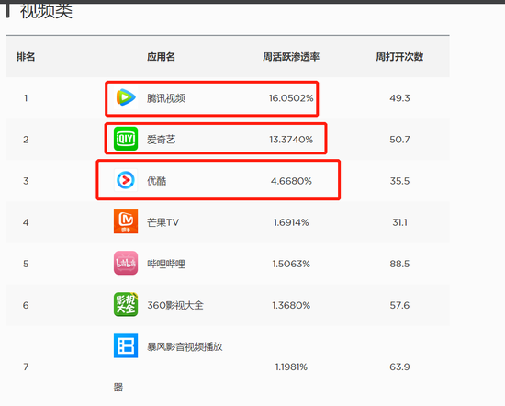Click the 视频类 section title
The height and width of the screenshot is (406, 505).
click(x=47, y=11)
